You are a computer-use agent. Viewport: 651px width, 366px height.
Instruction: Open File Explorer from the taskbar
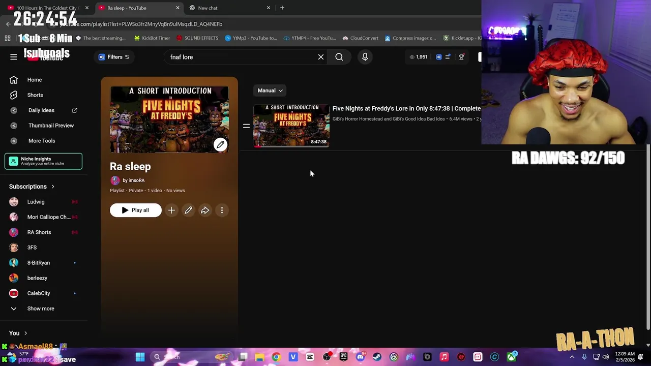click(x=259, y=357)
